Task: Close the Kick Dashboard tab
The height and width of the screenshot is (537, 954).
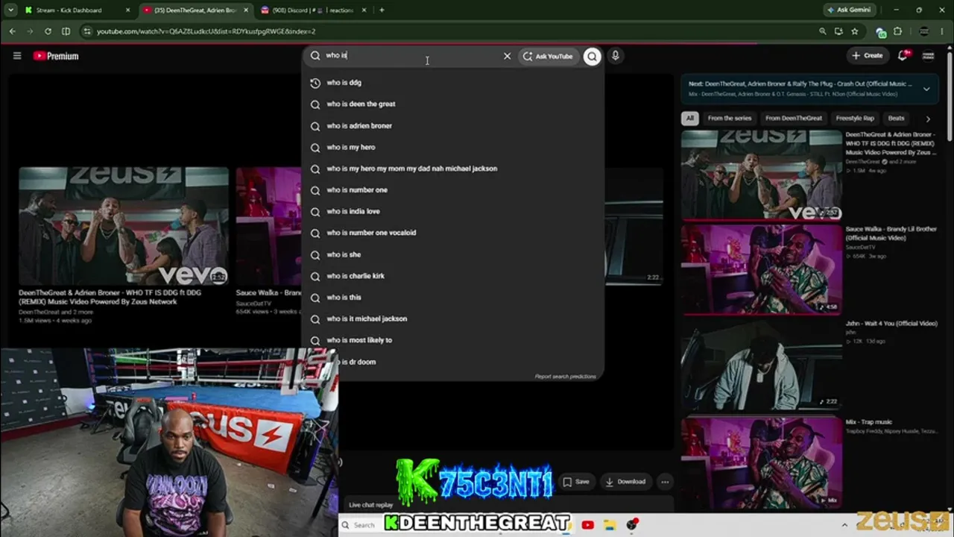Action: click(128, 10)
